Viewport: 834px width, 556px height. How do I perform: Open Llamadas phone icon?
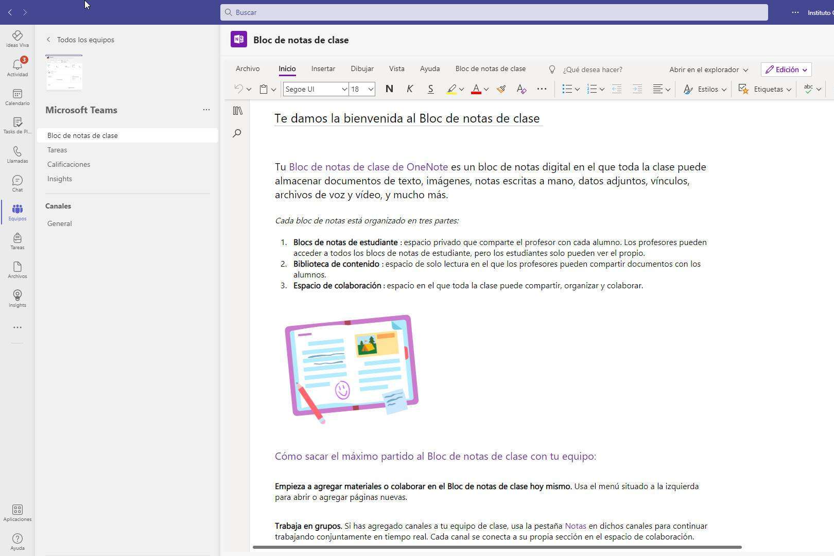click(x=17, y=154)
